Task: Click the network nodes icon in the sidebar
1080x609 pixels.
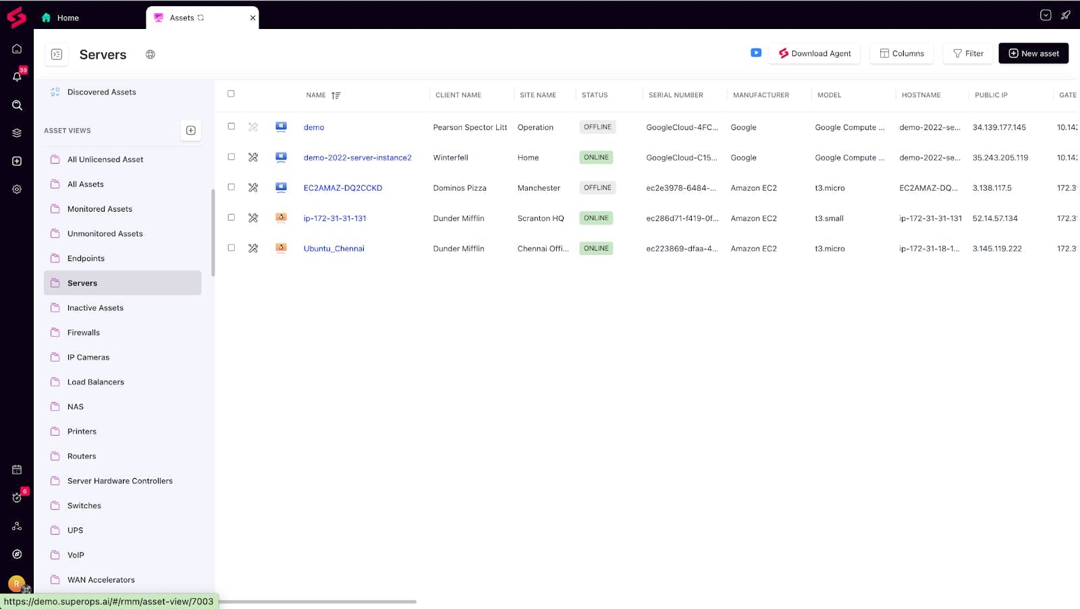Action: [17, 526]
